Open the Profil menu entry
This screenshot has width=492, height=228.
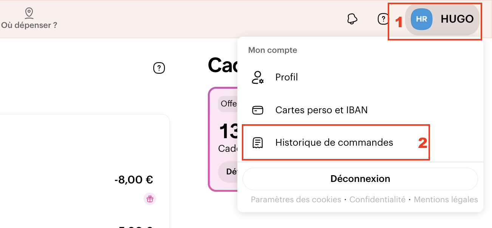point(286,77)
